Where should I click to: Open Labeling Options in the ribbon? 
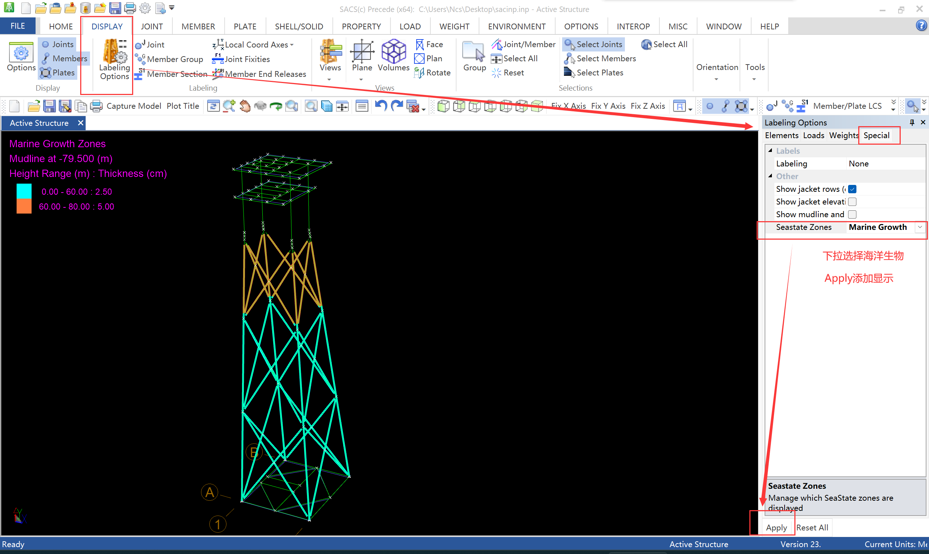(114, 59)
